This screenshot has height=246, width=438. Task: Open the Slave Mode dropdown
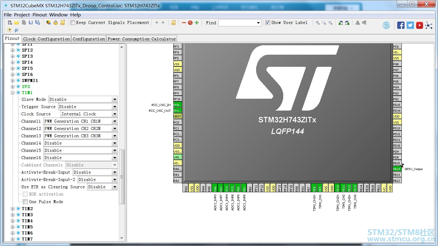coord(83,99)
